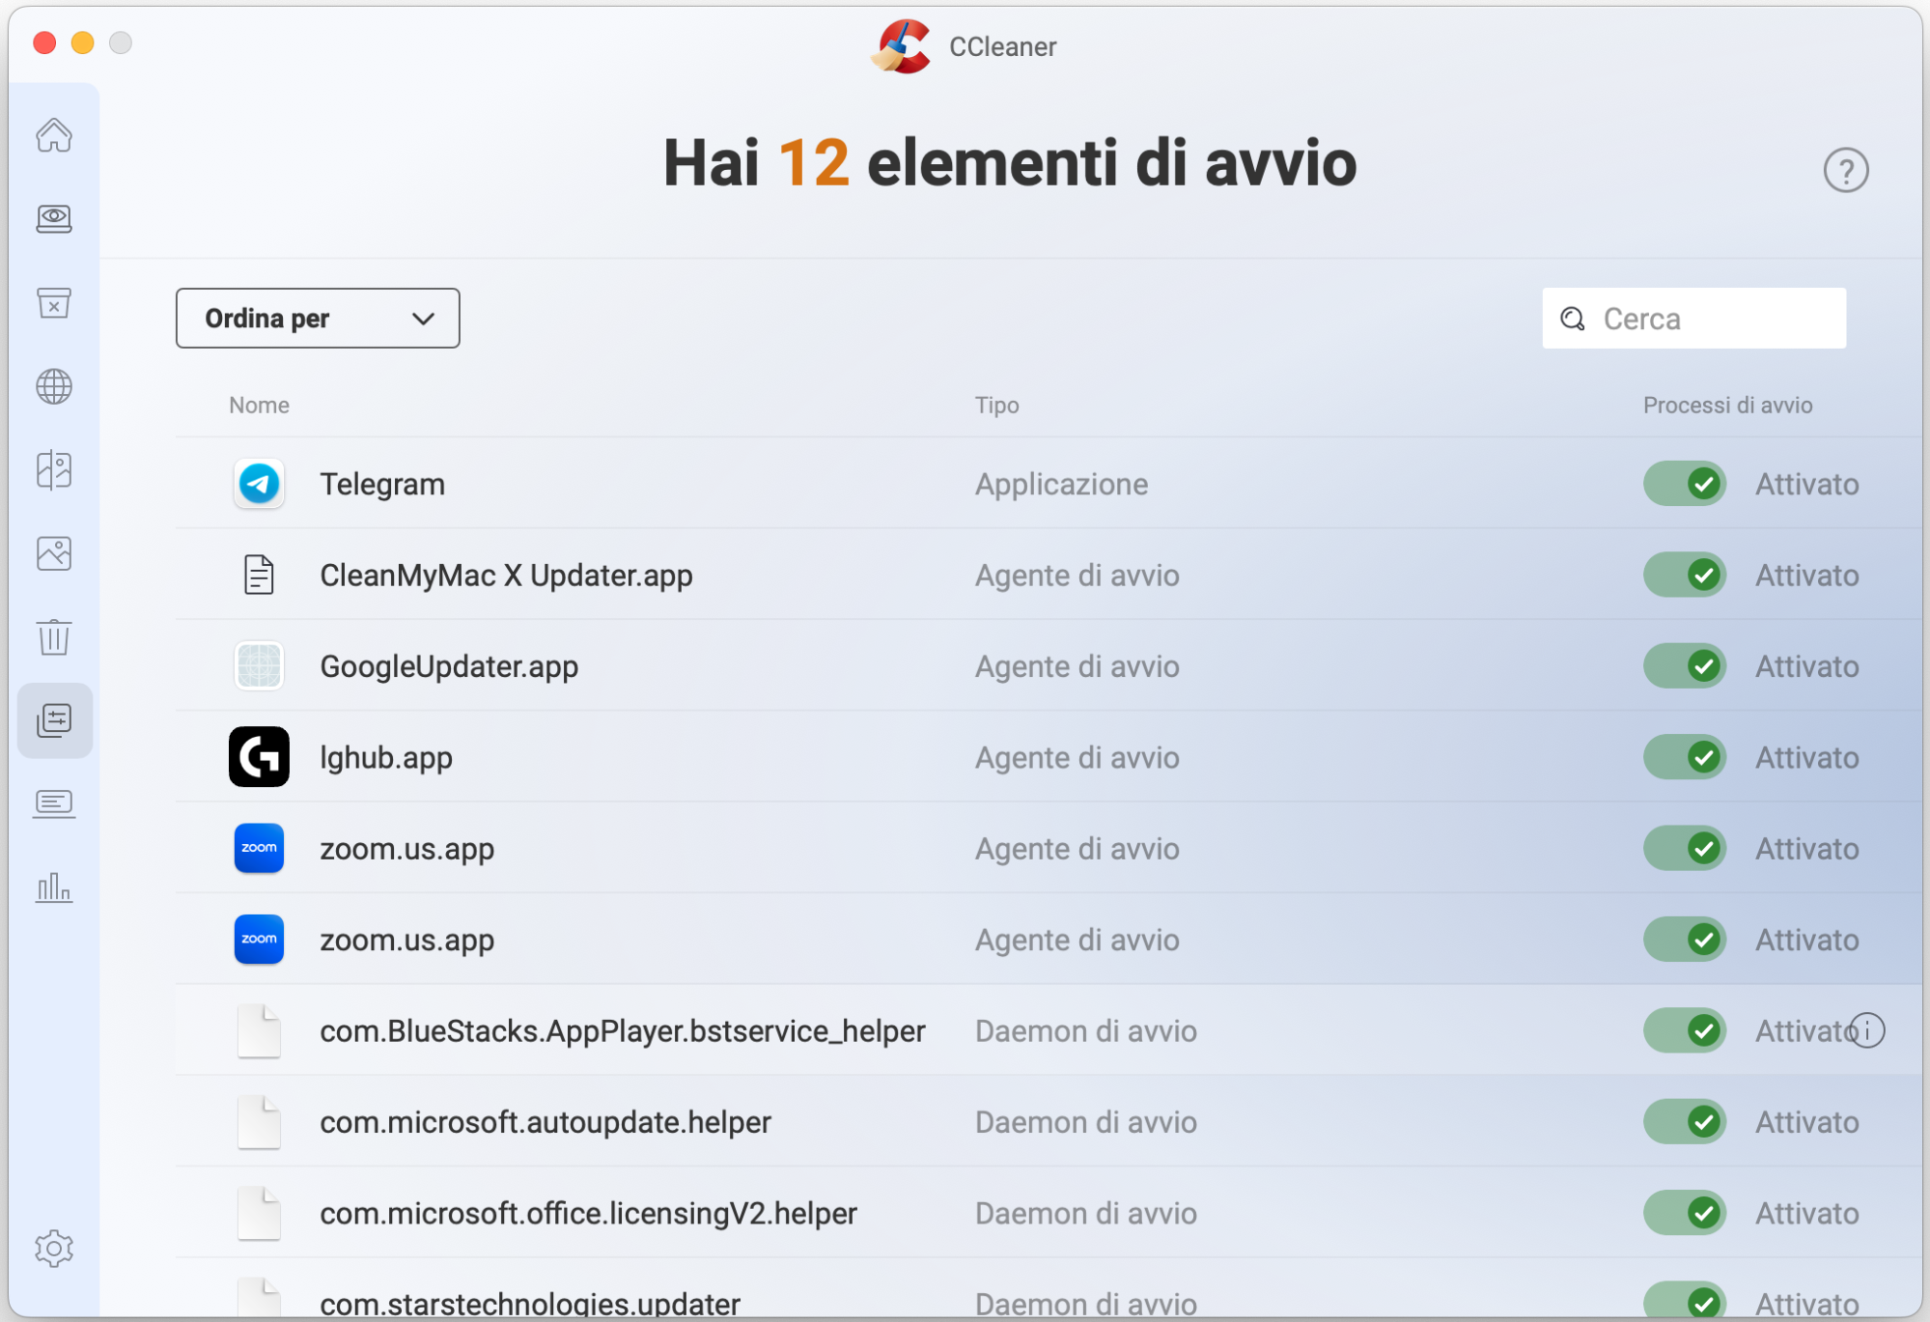Open the trash bin sidebar icon
Screen dimensions: 1930x1322
54,637
